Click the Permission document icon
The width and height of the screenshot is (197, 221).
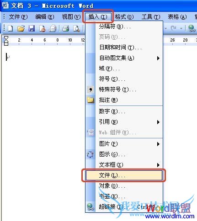point(42,28)
